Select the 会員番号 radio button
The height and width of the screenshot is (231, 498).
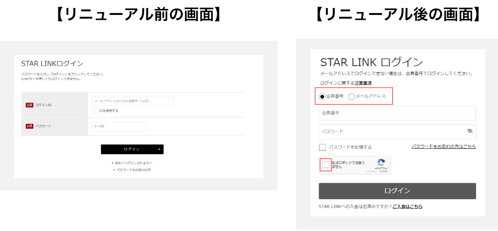(322, 96)
